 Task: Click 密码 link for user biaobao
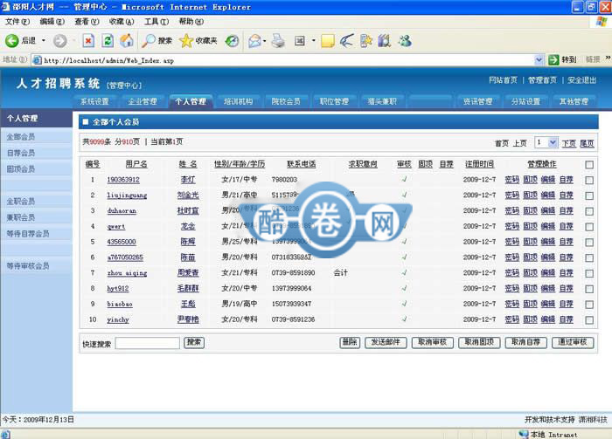pos(512,304)
